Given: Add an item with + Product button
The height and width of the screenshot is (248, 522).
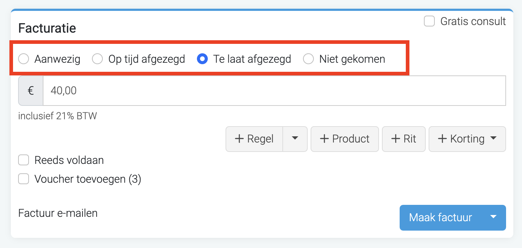Looking at the screenshot, I should 345,139.
